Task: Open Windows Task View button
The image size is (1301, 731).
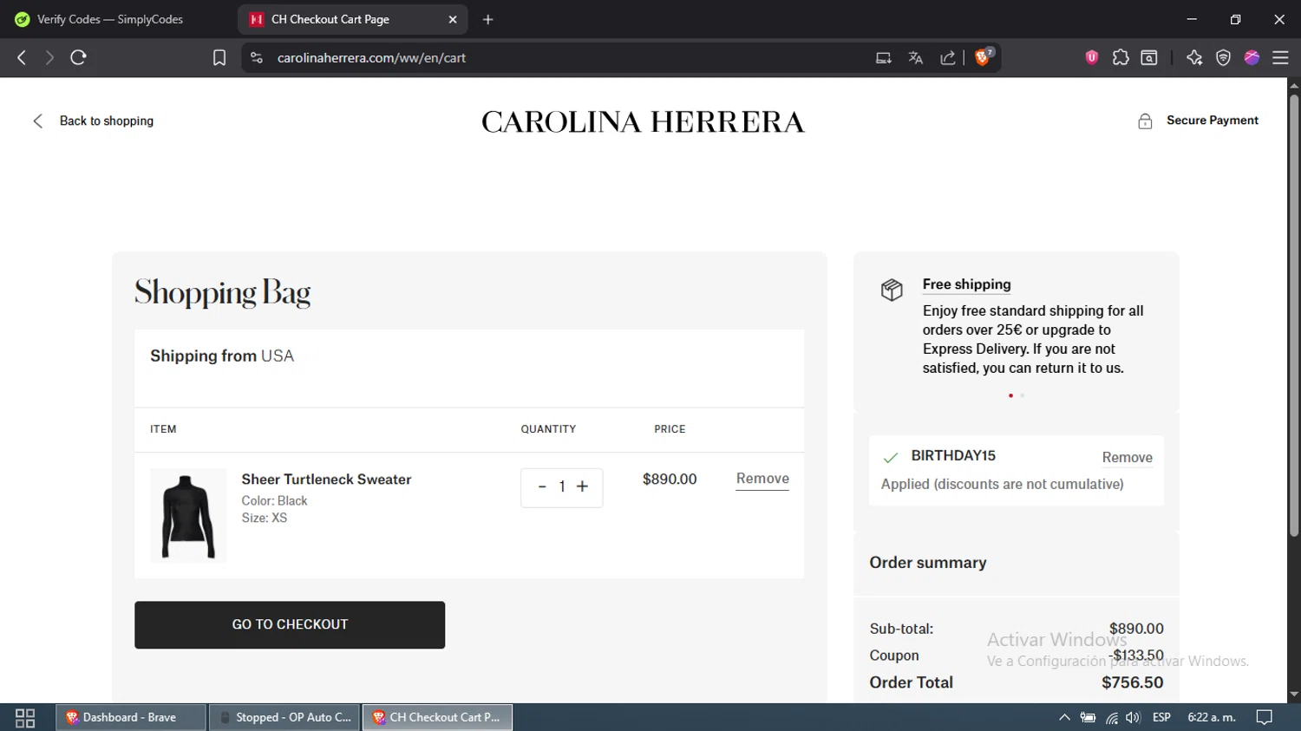Action: click(25, 718)
